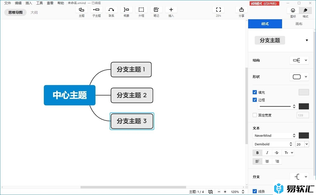Image resolution: width=316 pixels, height=195 pixels.
Task: Open the 插入 plus icon in toolbar
Action: (x=171, y=10)
